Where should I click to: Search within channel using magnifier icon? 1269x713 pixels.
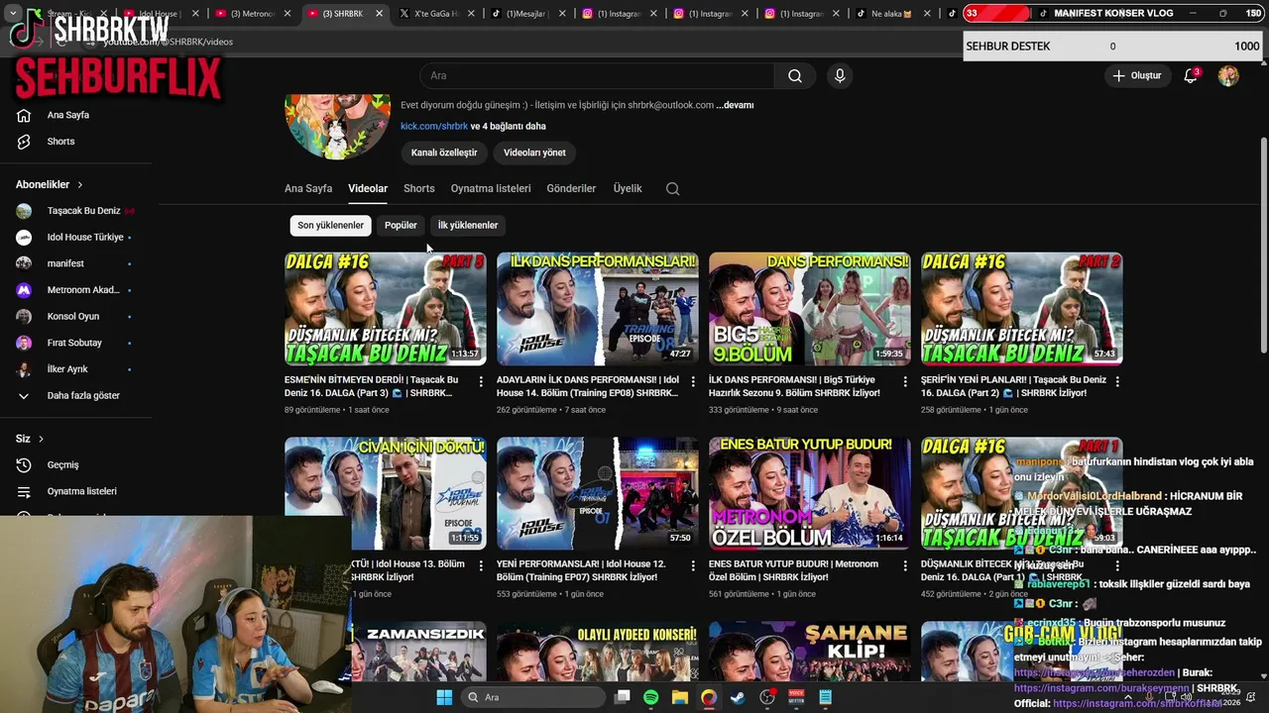pyautogui.click(x=672, y=189)
